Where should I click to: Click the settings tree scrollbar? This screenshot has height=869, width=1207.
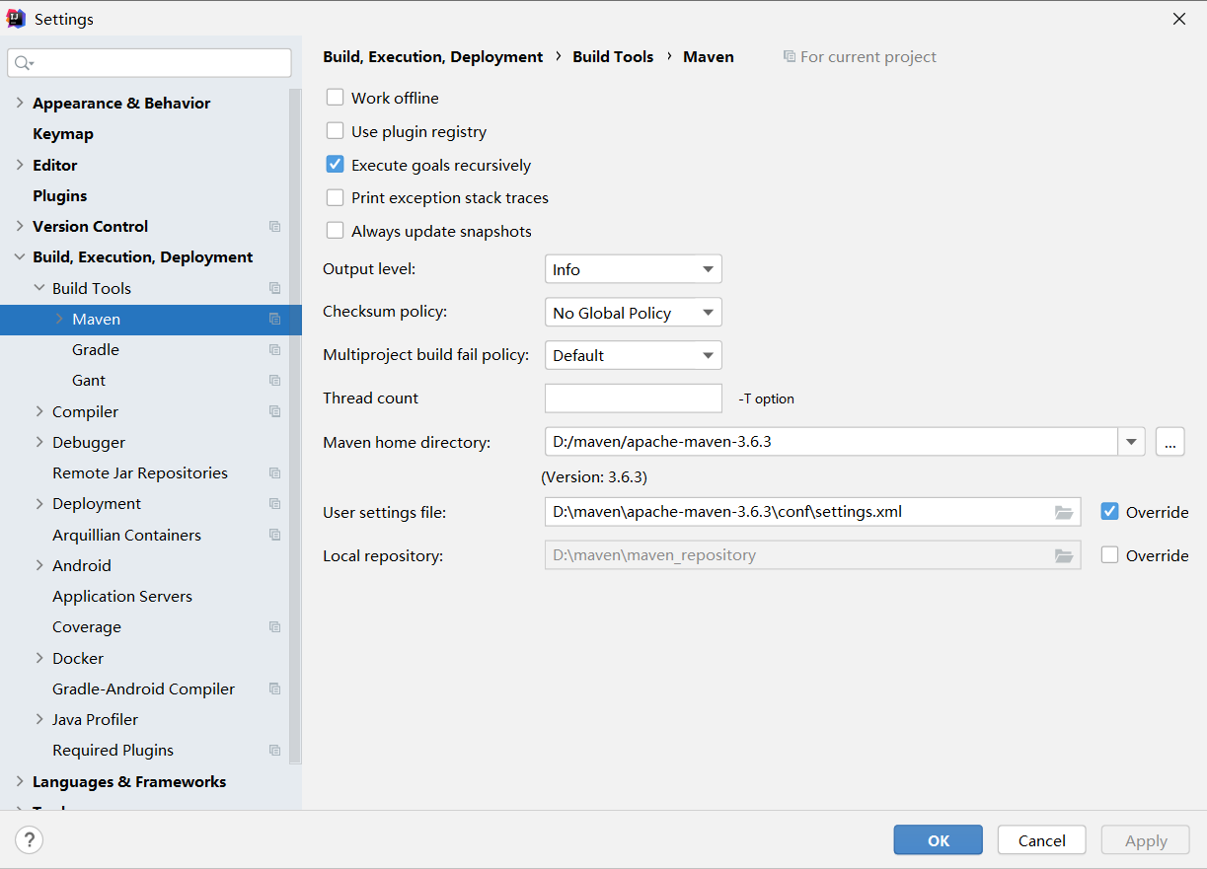click(x=295, y=424)
